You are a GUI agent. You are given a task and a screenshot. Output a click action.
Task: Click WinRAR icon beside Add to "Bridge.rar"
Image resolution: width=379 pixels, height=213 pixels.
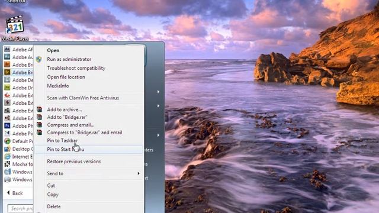tap(39, 117)
